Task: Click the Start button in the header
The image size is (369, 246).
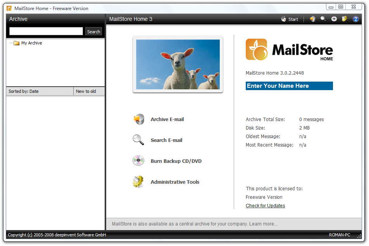Action: [x=290, y=19]
